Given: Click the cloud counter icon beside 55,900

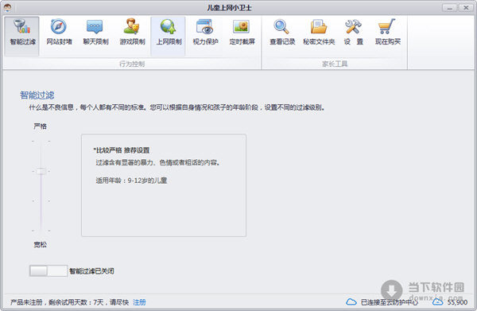Looking at the screenshot, I should (x=438, y=302).
